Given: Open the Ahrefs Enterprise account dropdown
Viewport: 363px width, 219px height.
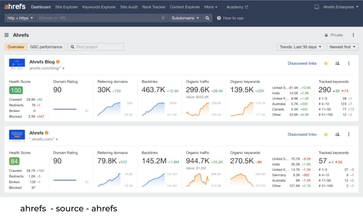Looking at the screenshot, I should [x=341, y=7].
